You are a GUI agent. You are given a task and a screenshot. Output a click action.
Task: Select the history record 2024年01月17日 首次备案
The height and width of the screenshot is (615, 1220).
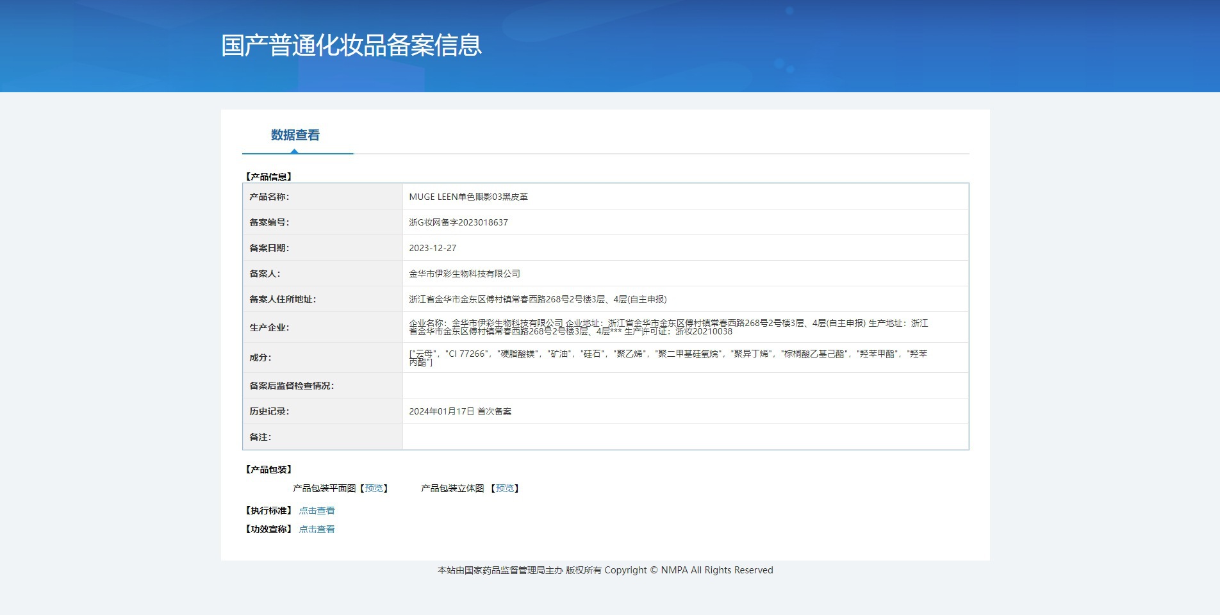point(460,411)
